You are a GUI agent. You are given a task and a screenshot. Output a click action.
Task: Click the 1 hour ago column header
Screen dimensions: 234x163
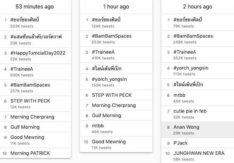pyautogui.click(x=116, y=7)
